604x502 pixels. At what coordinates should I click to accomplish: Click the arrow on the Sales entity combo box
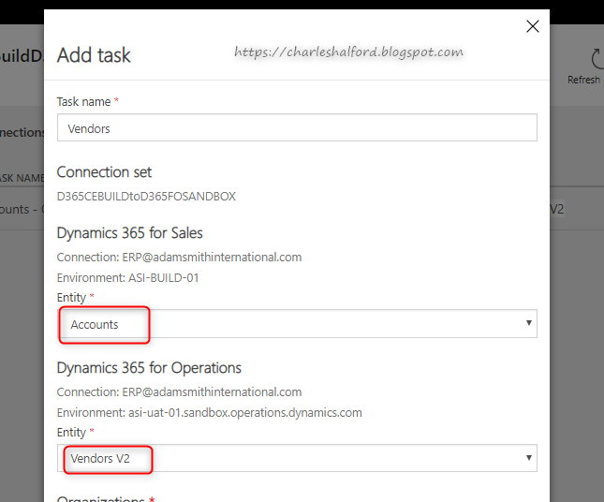[x=529, y=324]
